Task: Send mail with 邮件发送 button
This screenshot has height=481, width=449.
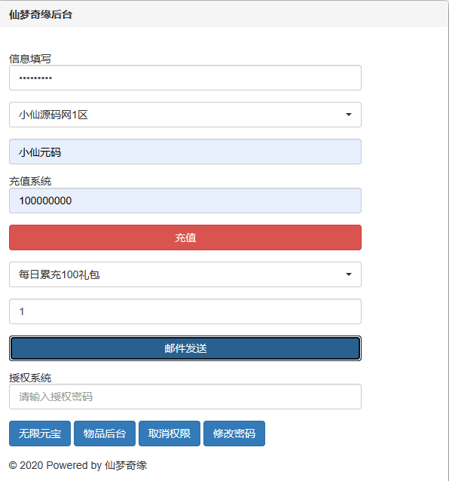Action: click(185, 348)
